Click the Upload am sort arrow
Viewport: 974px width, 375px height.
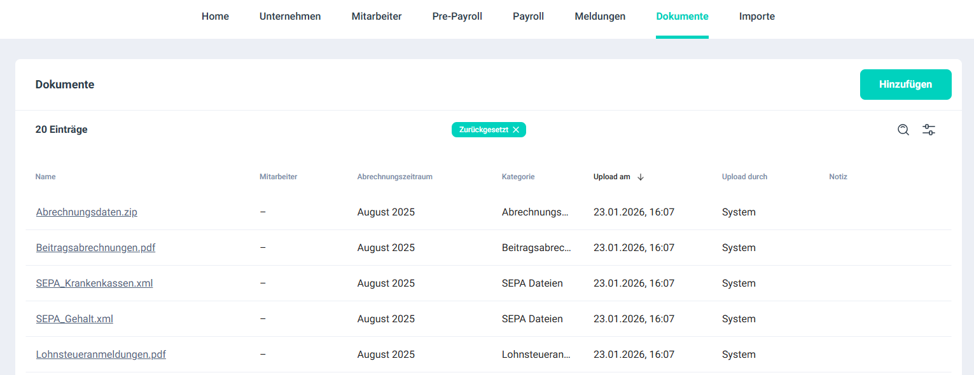pyautogui.click(x=641, y=177)
